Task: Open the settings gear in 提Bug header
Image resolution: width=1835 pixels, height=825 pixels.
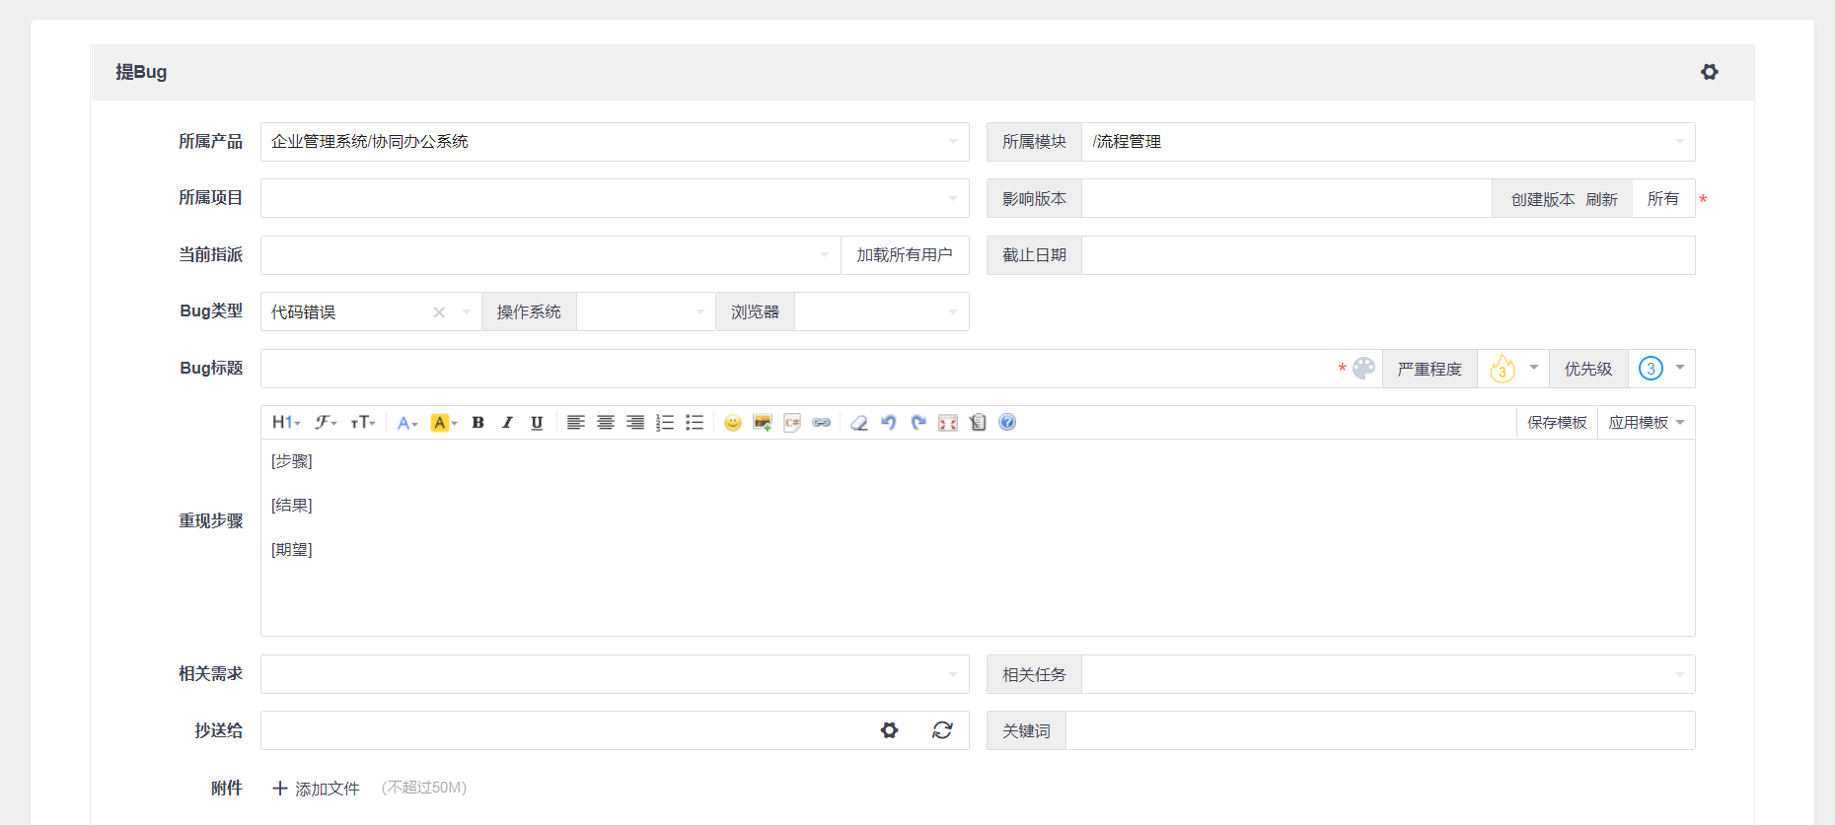Action: pos(1710,72)
